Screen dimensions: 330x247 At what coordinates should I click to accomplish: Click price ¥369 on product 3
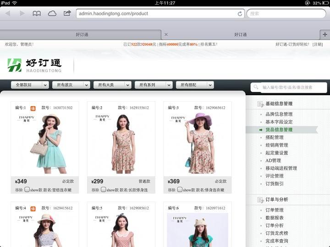point(174,181)
